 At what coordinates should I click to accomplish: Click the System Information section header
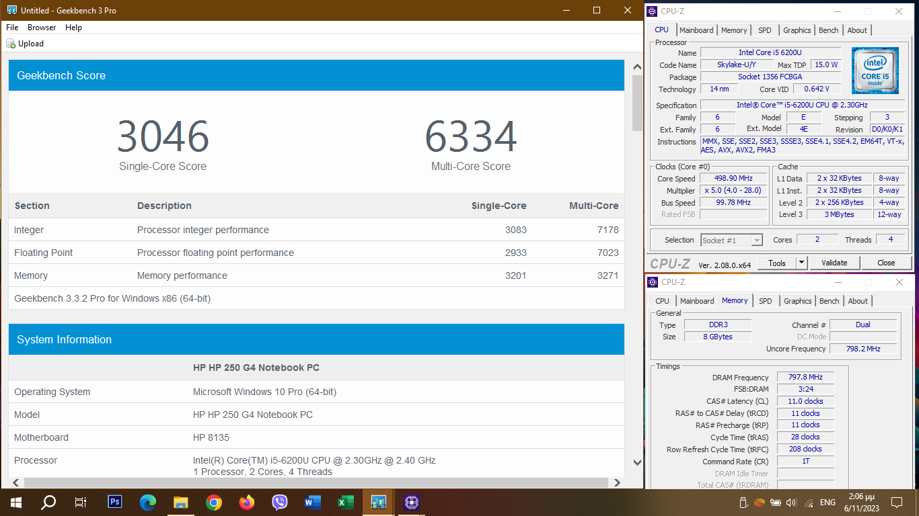[316, 339]
